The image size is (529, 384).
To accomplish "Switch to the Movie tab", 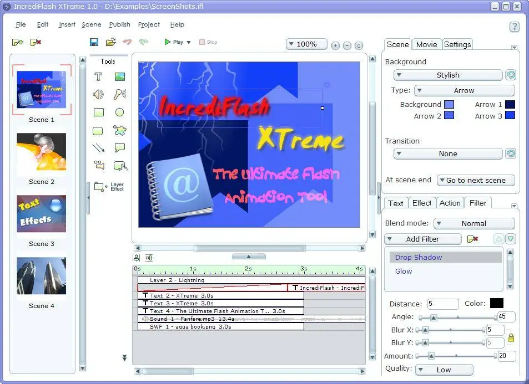I will coord(426,44).
